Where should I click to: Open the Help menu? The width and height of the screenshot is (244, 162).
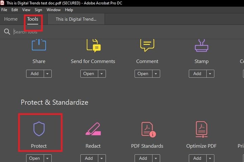coord(69,10)
